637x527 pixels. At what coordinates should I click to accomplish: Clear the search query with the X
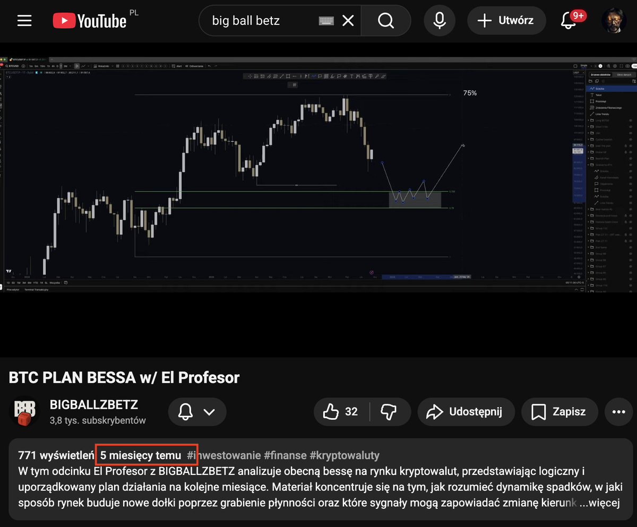click(x=348, y=21)
